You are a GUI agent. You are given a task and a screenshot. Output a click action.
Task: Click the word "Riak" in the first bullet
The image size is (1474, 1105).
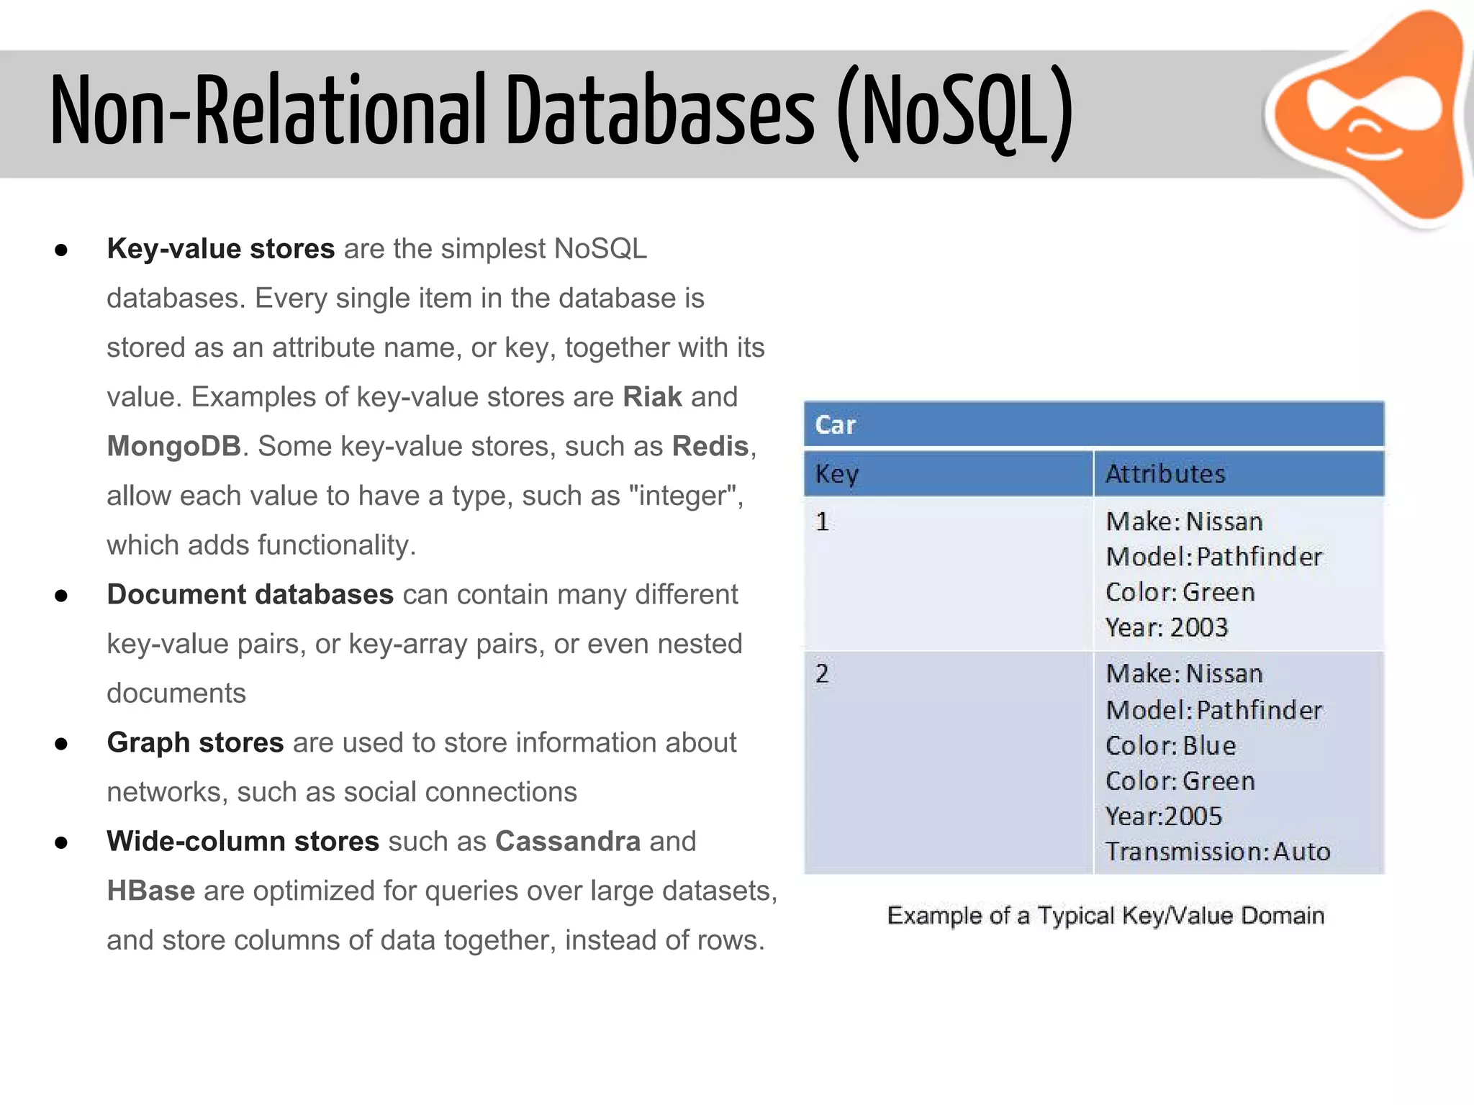652,397
